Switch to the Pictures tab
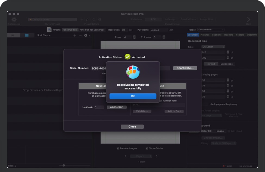Viewport: 265px width, 172px height. click(x=205, y=35)
